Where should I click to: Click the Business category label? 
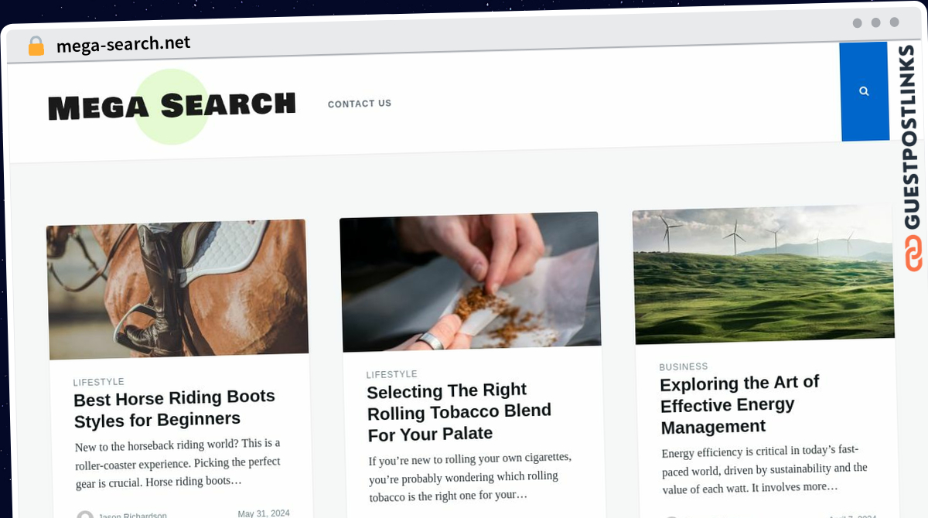point(684,366)
